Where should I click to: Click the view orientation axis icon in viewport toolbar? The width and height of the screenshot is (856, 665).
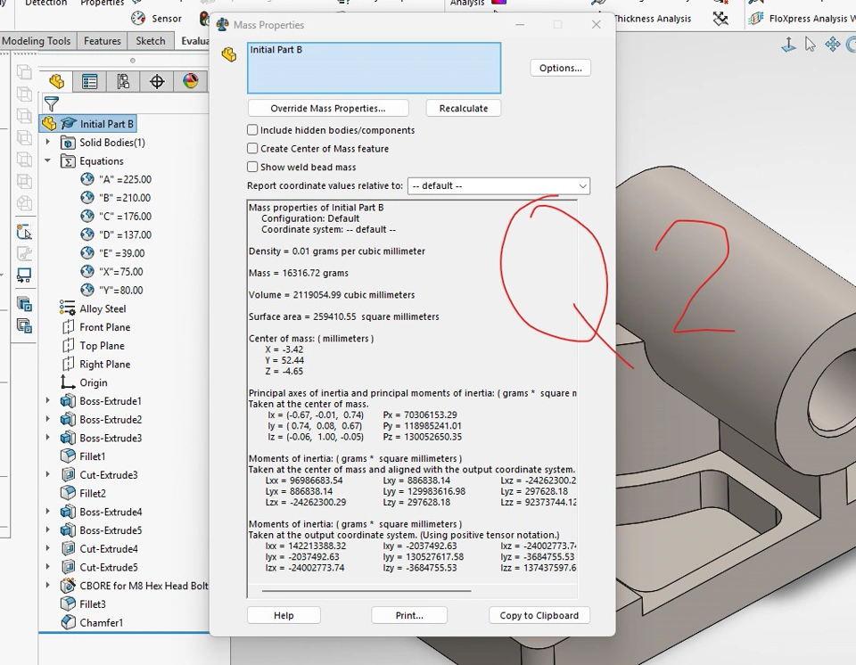click(788, 45)
